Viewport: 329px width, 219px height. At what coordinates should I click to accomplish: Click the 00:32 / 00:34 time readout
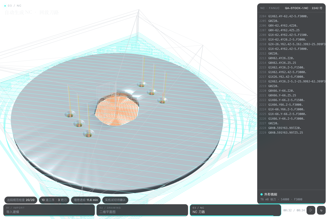[294, 211]
